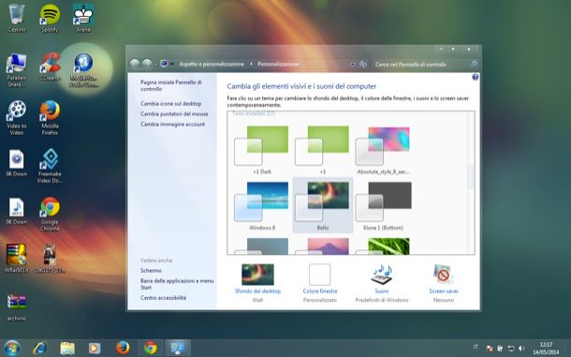Click the Sfondo del desktop wallpaper thumbnail
Viewport: 571px width, 357px height.
tap(257, 275)
